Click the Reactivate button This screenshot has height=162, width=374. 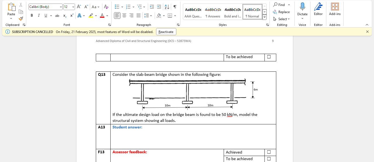(x=166, y=32)
